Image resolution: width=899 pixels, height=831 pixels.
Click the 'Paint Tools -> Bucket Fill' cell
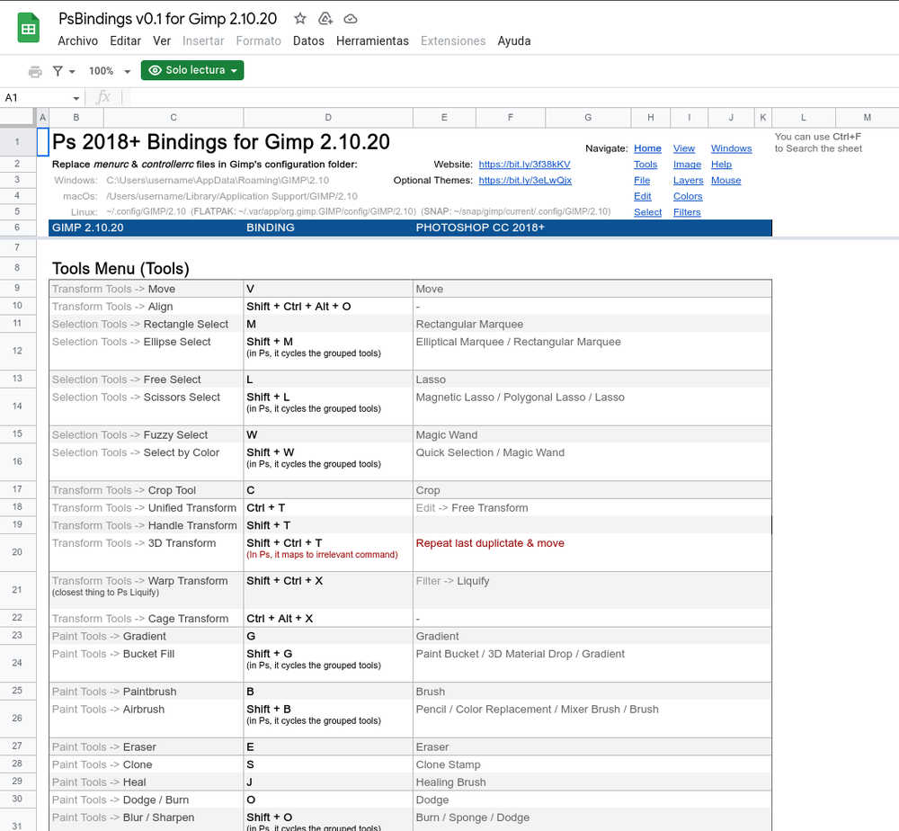coord(147,664)
